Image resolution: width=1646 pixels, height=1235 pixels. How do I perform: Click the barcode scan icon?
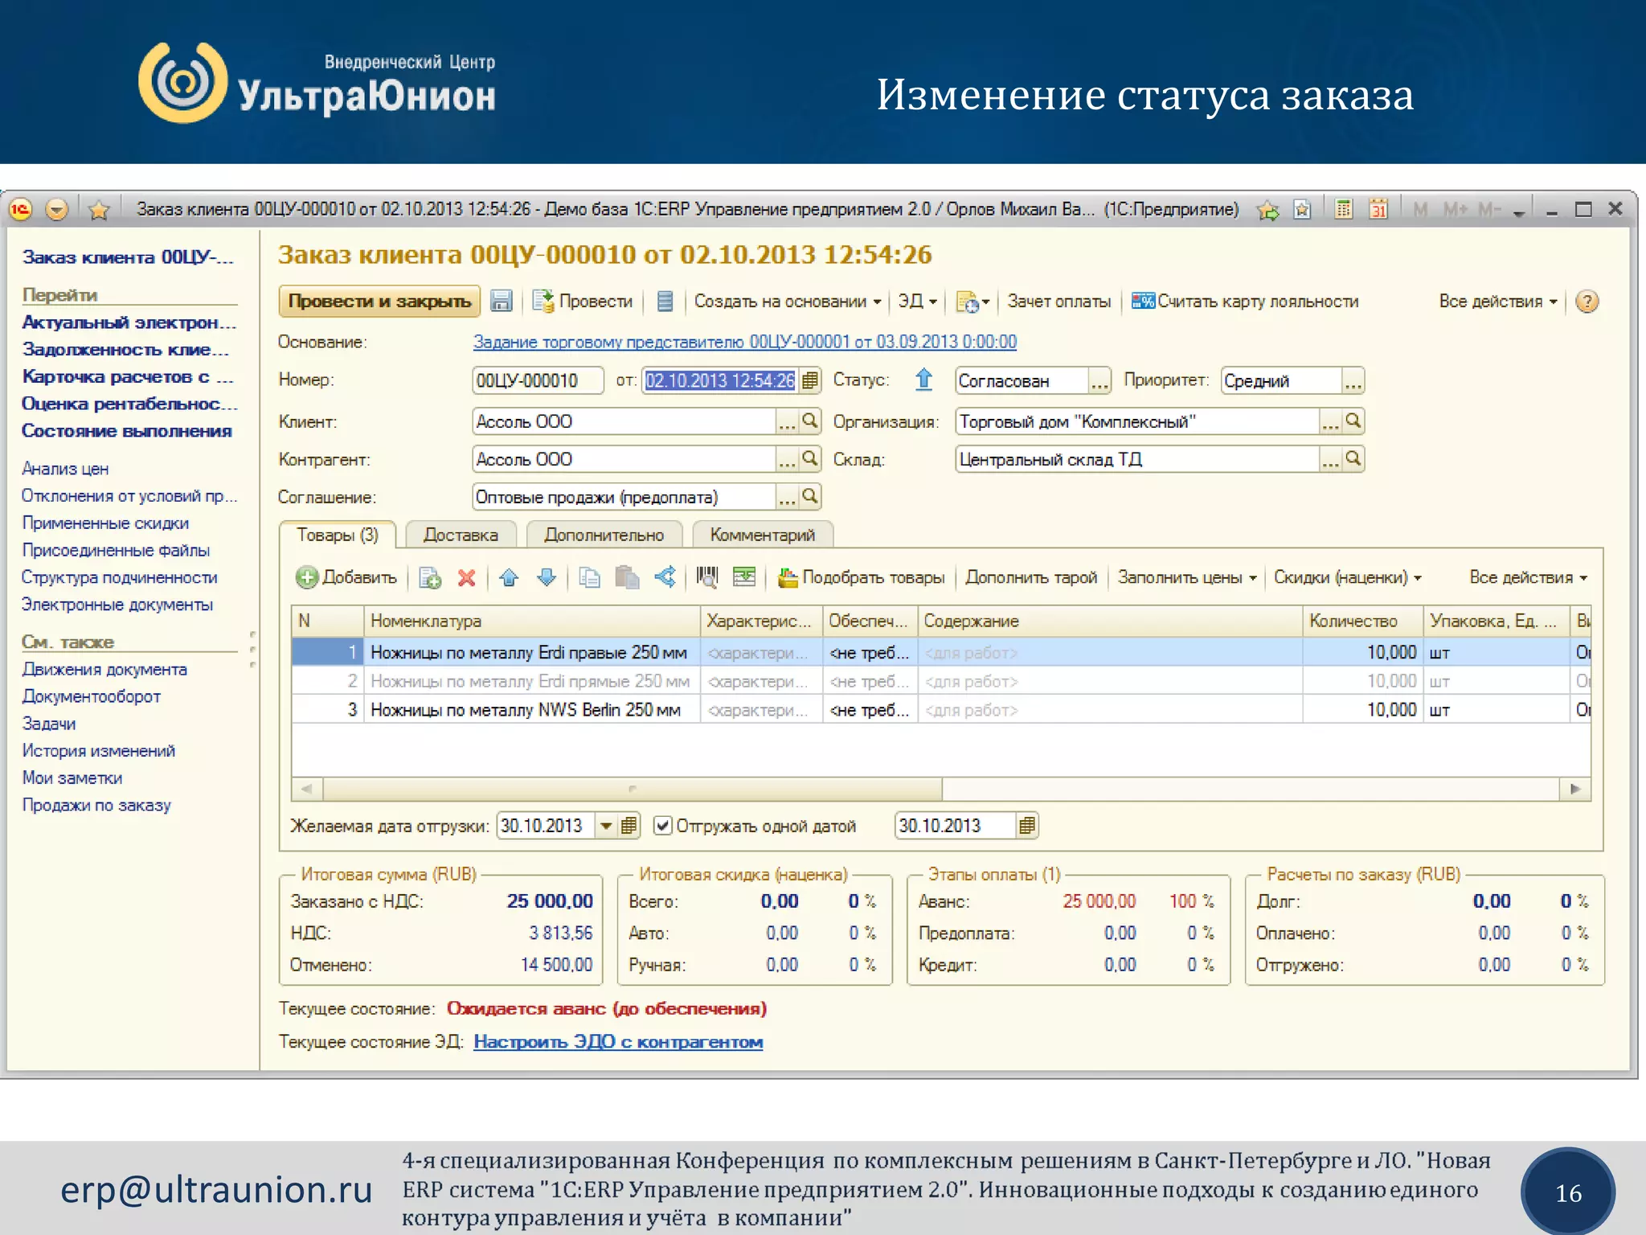click(x=707, y=576)
